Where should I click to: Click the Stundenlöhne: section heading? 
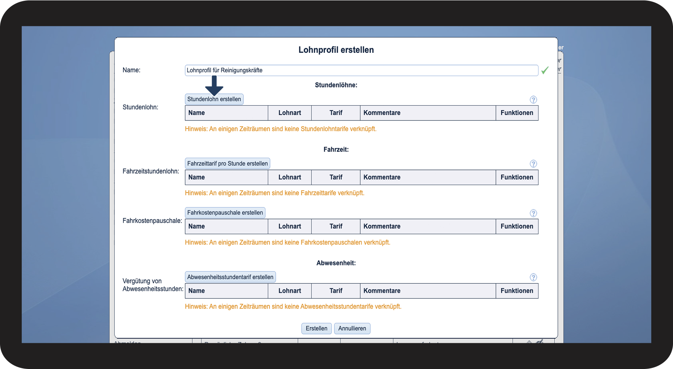pyautogui.click(x=336, y=85)
